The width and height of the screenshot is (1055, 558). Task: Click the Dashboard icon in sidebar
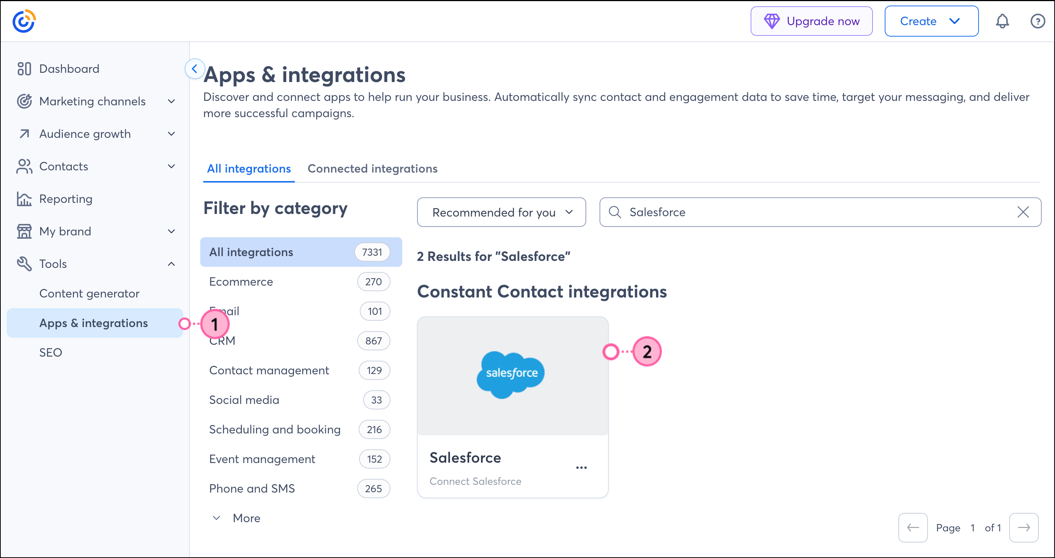point(24,69)
